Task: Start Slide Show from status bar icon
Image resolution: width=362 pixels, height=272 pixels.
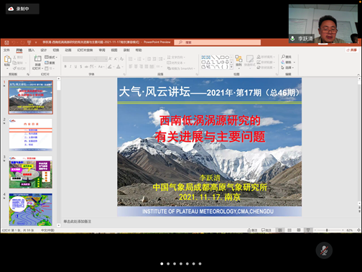Action: coord(308,230)
